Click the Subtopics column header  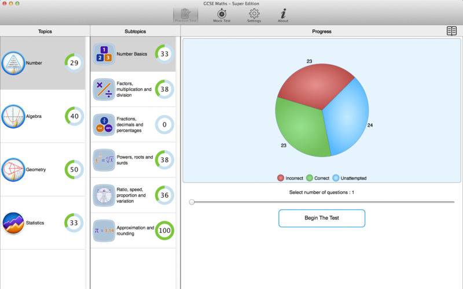tap(135, 31)
